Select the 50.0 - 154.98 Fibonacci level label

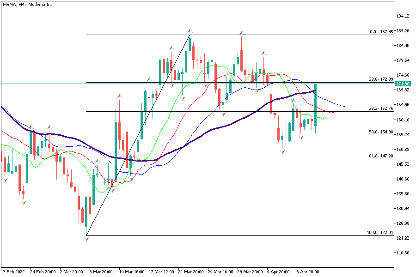tap(380, 132)
